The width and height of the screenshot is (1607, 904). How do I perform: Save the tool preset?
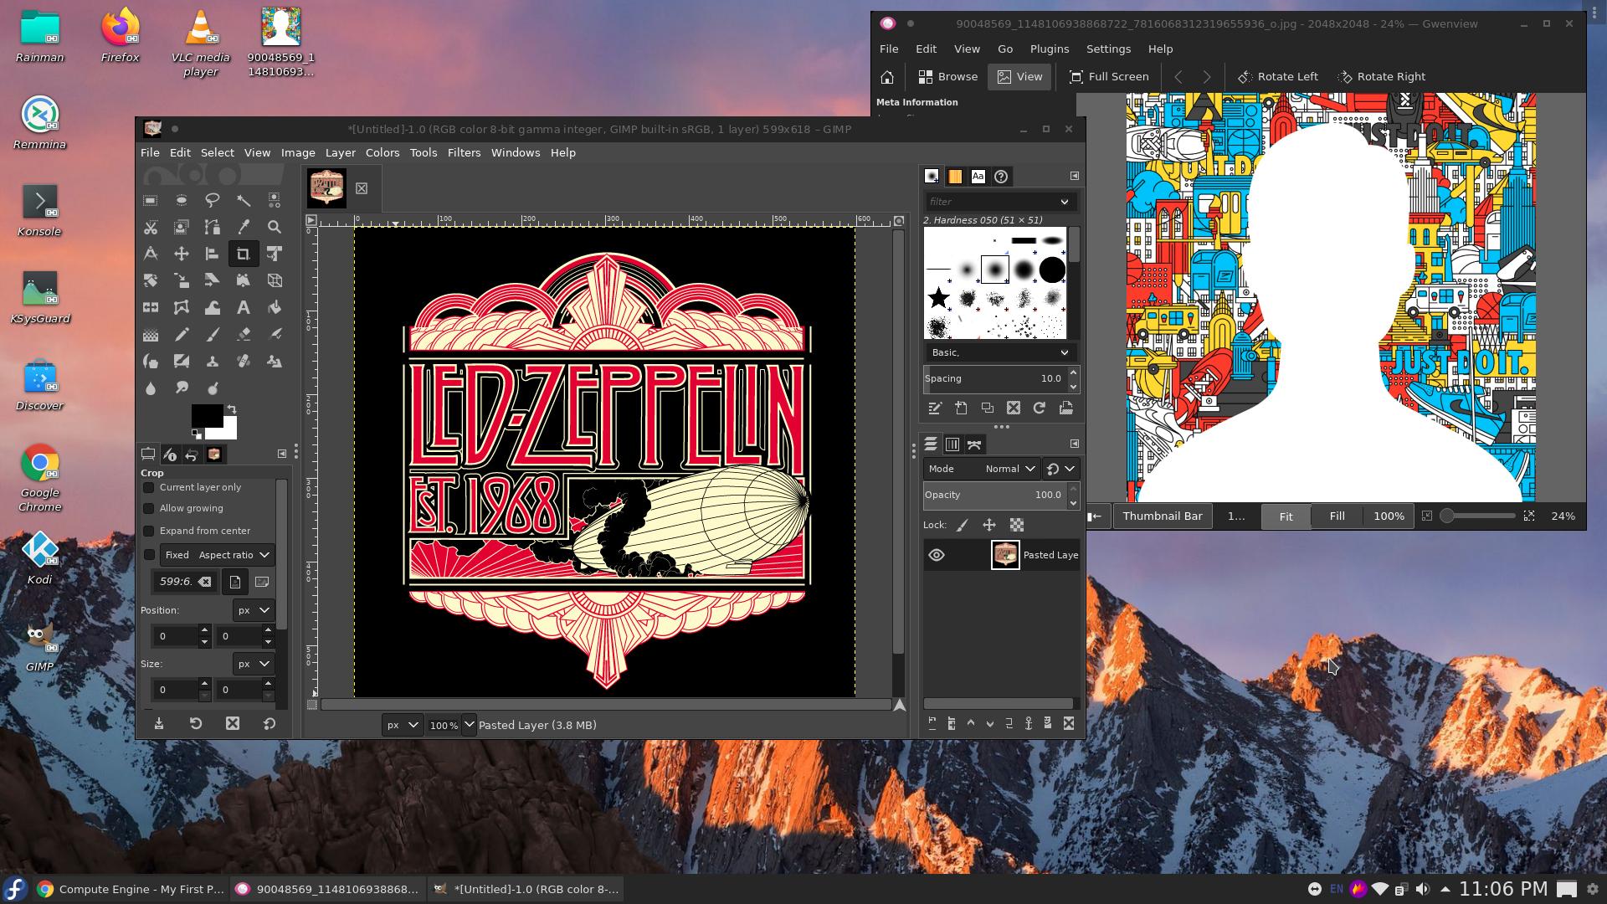click(159, 724)
